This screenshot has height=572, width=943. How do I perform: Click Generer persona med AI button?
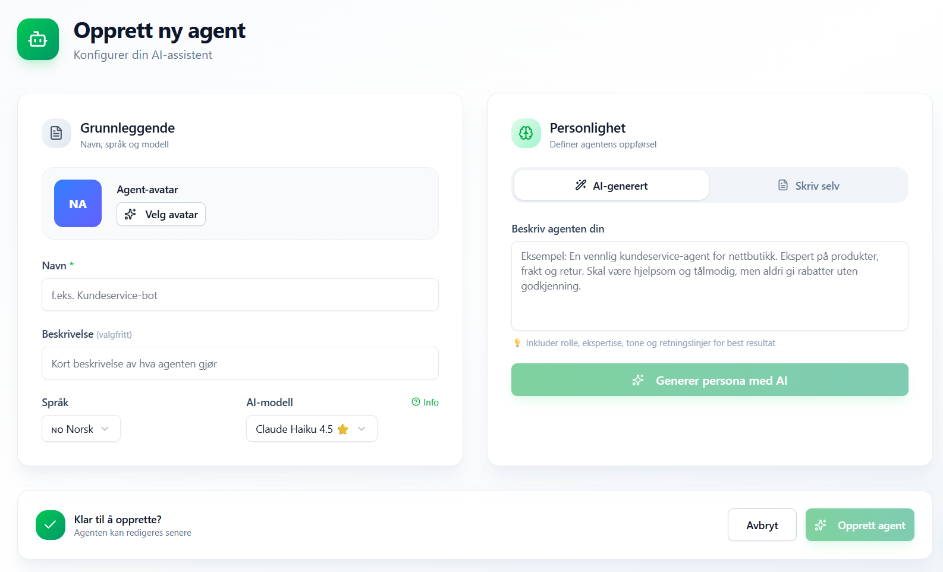click(709, 380)
